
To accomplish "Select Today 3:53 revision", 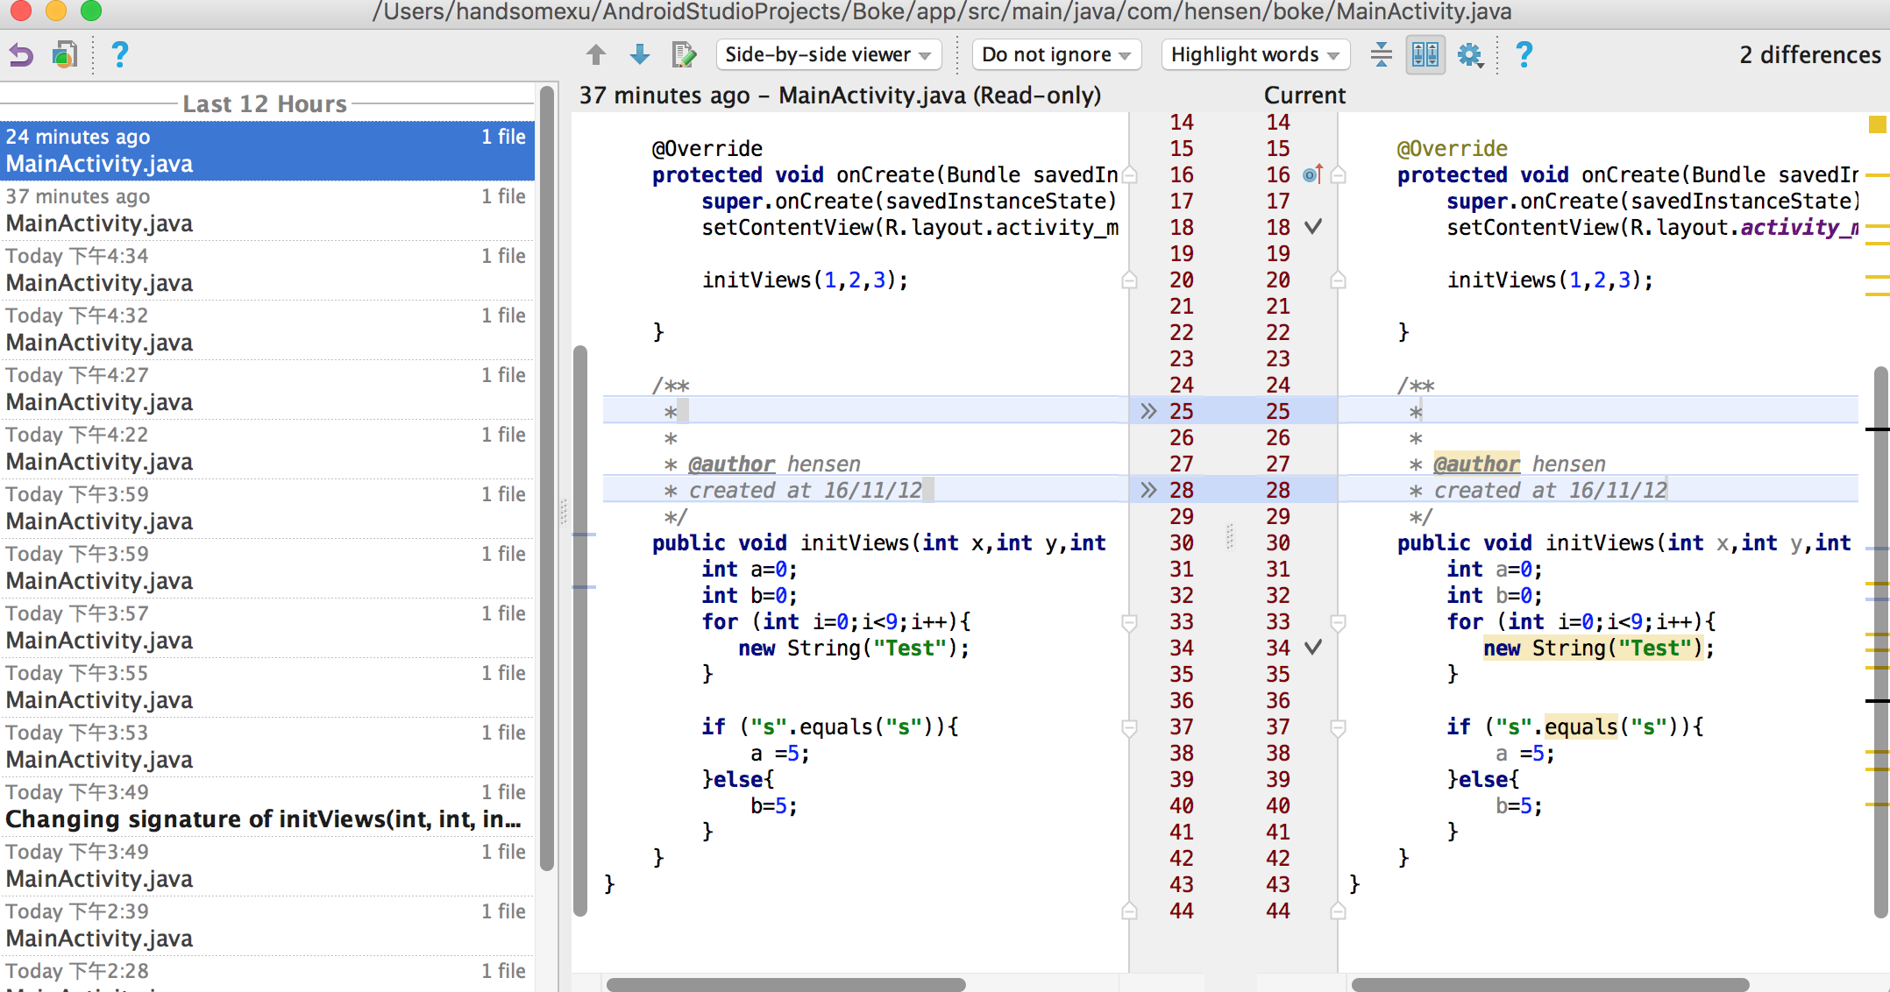I will [x=266, y=747].
